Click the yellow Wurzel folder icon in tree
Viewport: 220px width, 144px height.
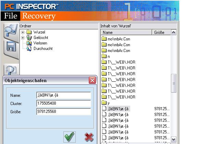click(x=29, y=32)
